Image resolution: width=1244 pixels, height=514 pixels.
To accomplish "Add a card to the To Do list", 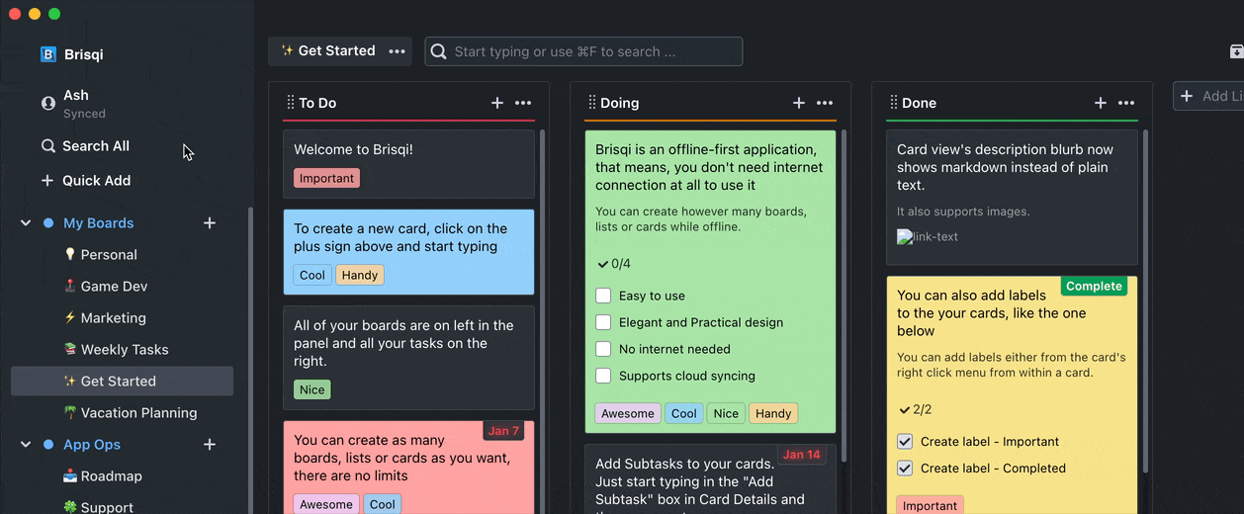I will 497,103.
